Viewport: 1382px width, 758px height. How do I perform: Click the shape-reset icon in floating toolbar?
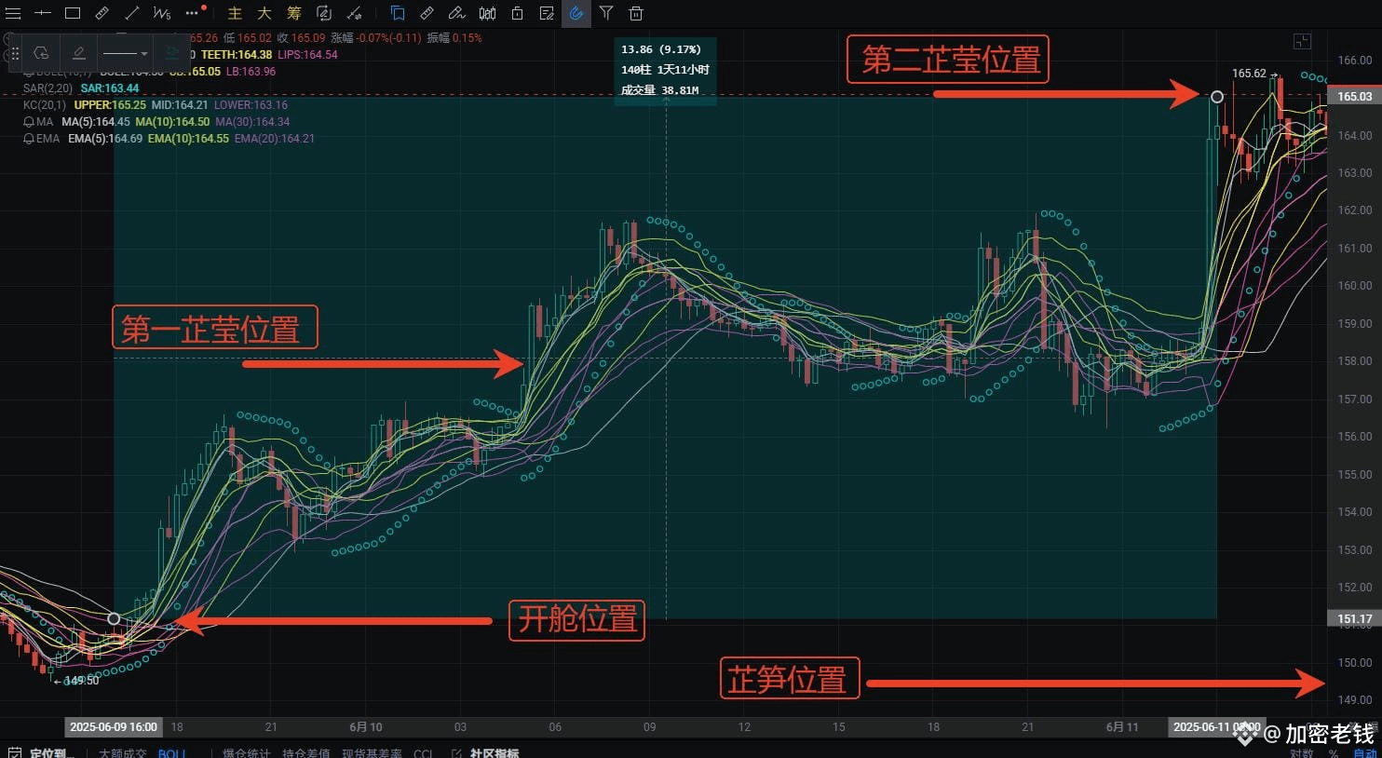point(41,53)
